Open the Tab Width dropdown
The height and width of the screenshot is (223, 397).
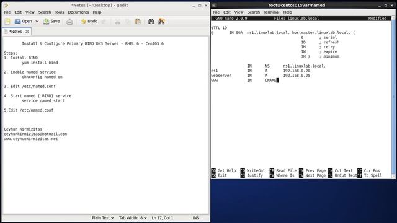click(x=133, y=218)
